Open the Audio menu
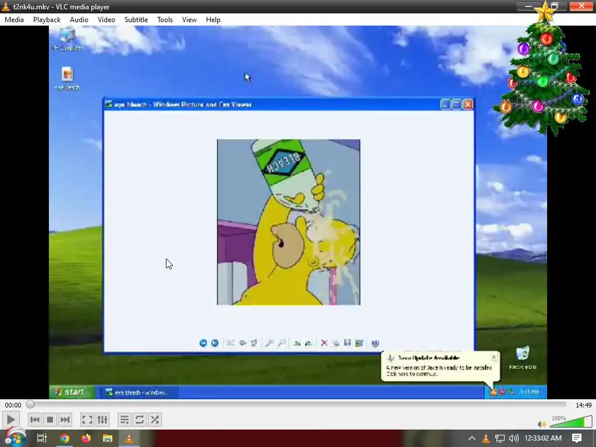596x447 pixels. pos(79,20)
